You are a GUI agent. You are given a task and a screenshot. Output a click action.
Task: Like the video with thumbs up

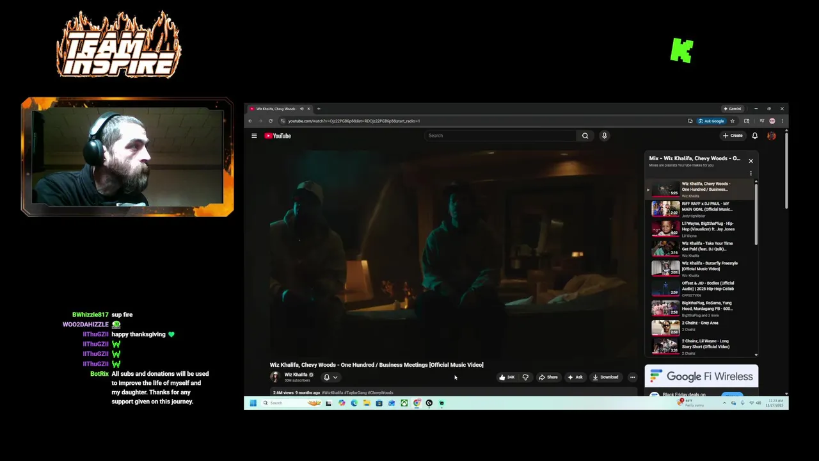pos(508,377)
